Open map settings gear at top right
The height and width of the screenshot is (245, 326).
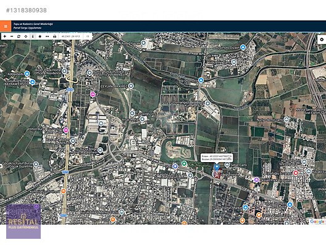tap(322, 40)
